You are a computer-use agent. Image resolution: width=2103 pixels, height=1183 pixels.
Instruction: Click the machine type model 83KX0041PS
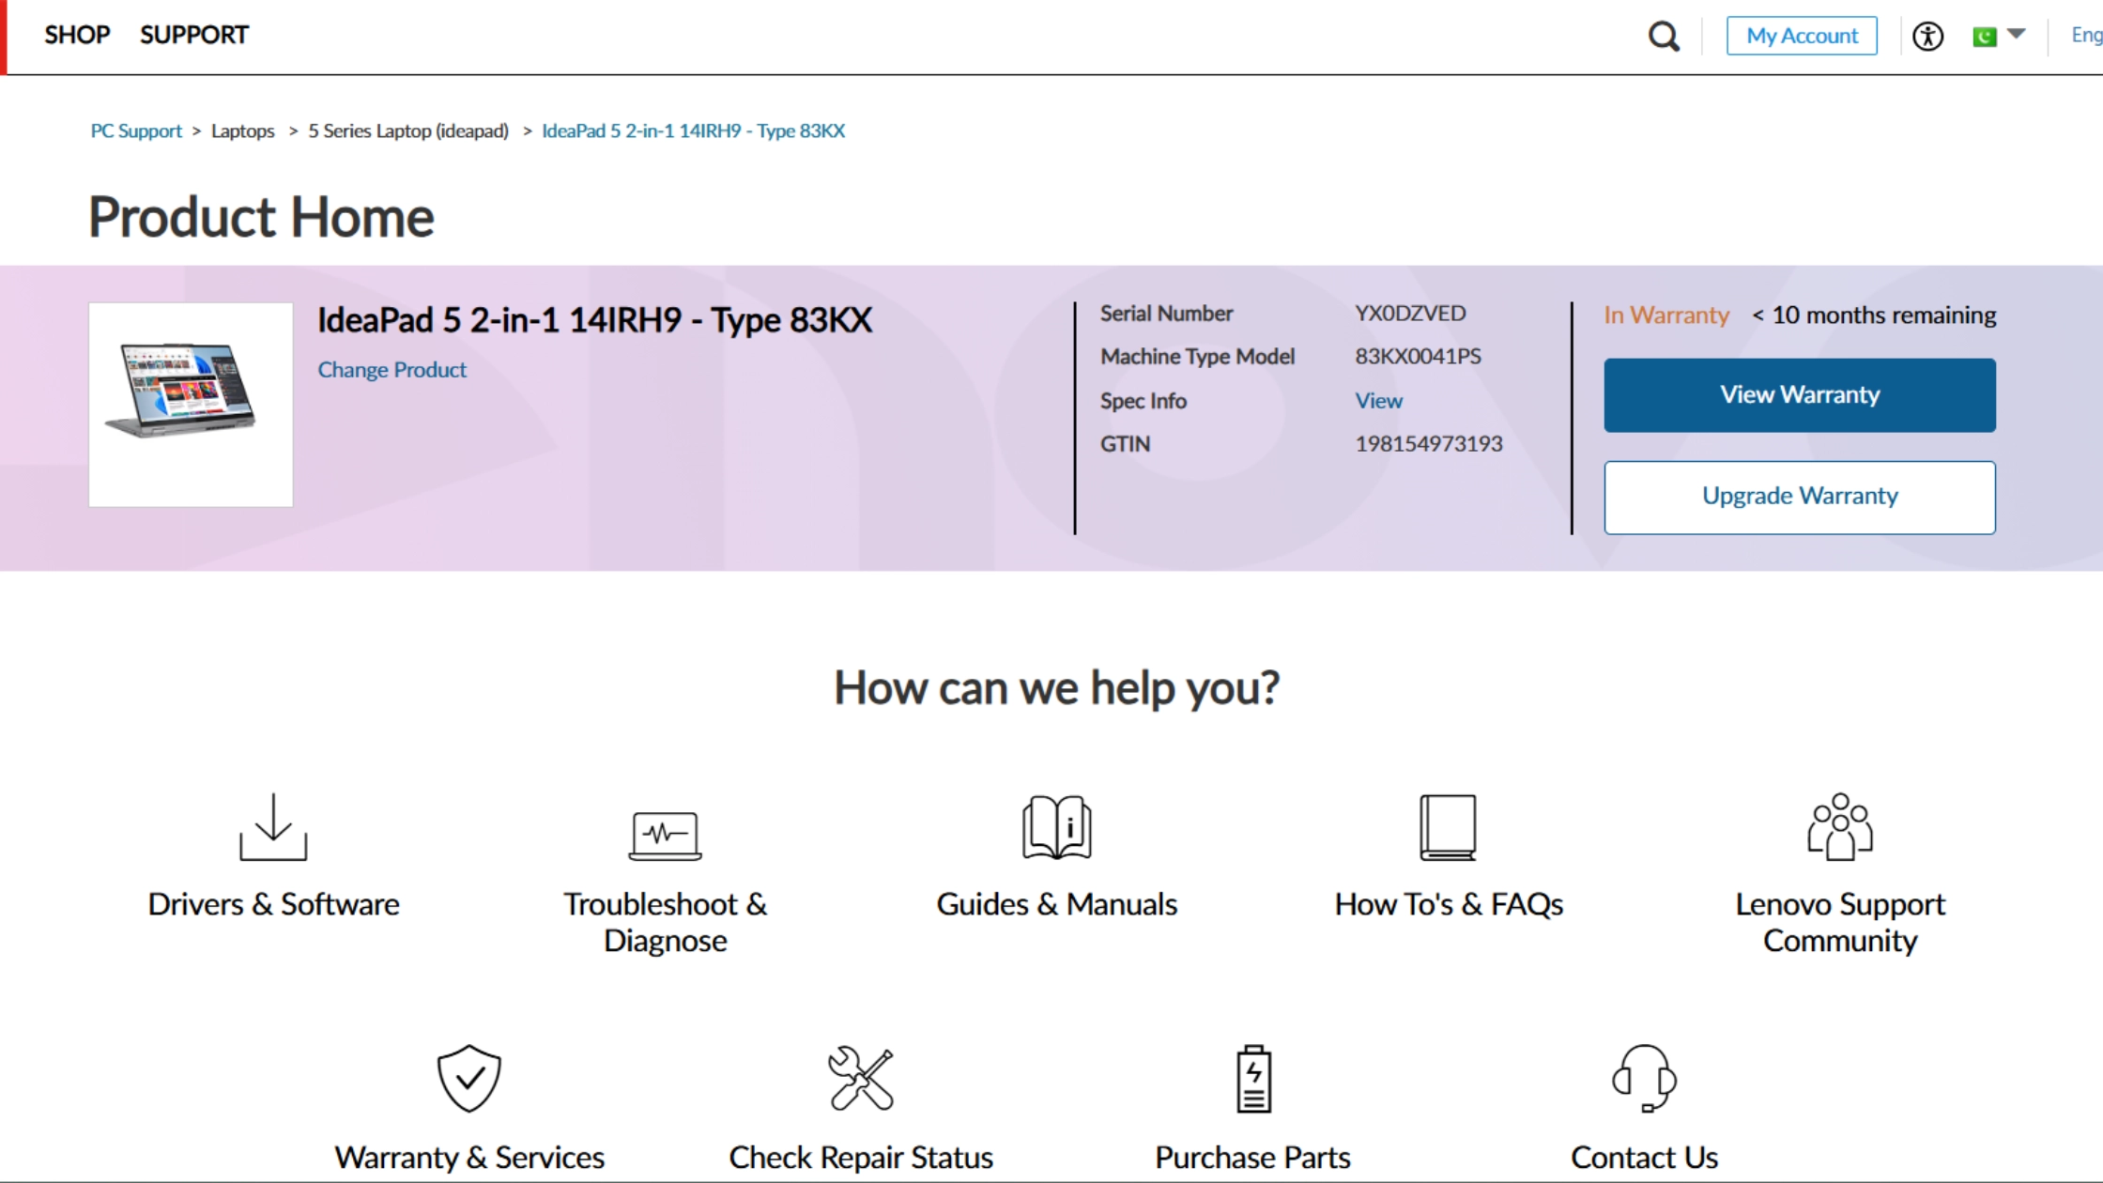pyautogui.click(x=1418, y=357)
